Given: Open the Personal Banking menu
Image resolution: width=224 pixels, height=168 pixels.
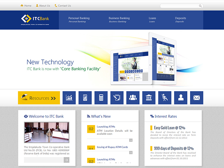Looking at the screenshot, I should [x=79, y=18].
